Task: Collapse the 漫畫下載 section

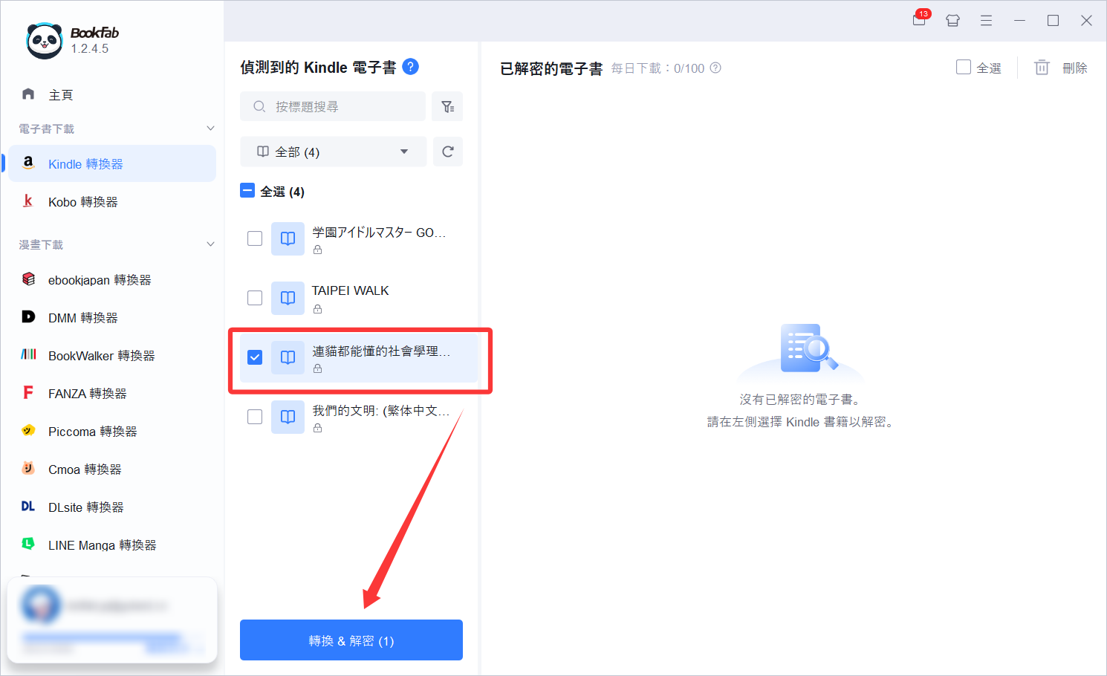Action: click(210, 244)
